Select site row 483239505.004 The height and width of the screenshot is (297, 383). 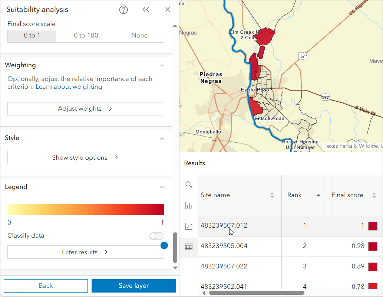point(224,246)
